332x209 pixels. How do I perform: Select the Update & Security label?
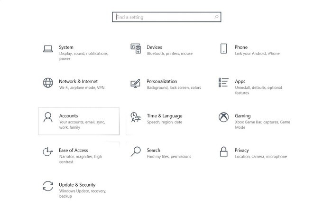[77, 185]
